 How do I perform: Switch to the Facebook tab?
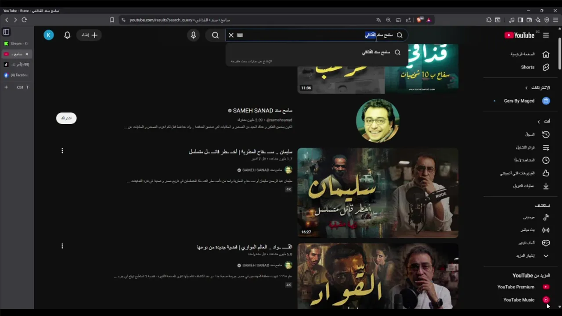click(17, 75)
